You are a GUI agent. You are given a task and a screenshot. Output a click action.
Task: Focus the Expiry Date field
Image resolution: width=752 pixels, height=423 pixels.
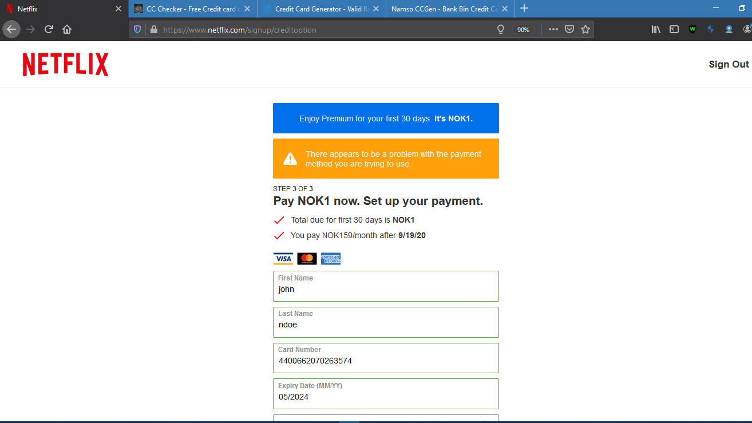tap(386, 397)
